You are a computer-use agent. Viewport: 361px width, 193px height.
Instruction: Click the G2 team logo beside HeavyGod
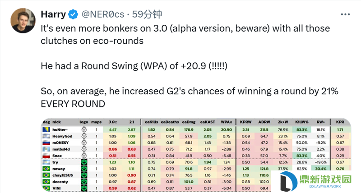pyautogui.click(x=84, y=136)
